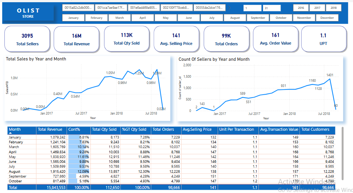The image size is (353, 193).
Task: Edit the day range start field showing 1
Action: click(252, 8)
